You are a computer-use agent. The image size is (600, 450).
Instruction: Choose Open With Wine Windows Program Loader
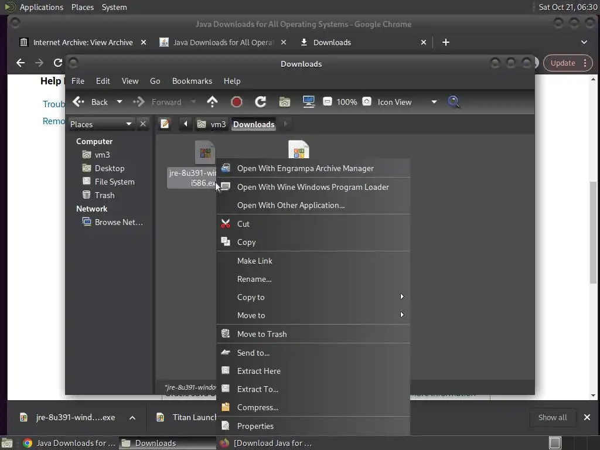[313, 187]
